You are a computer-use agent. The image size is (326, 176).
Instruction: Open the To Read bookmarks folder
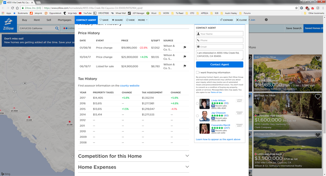coord(177,13)
